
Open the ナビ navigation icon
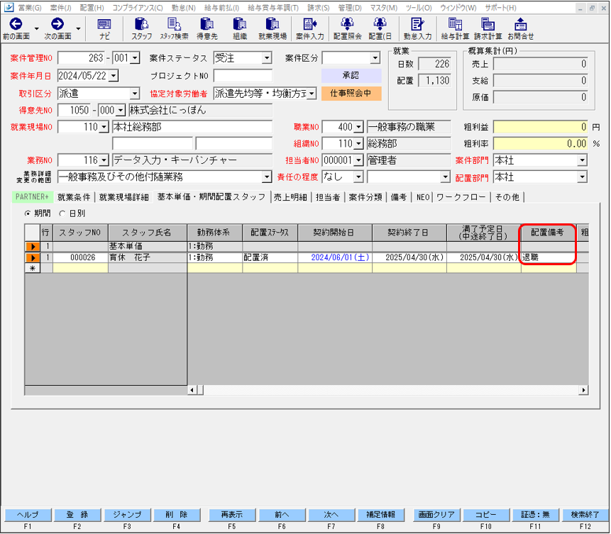tap(104, 25)
